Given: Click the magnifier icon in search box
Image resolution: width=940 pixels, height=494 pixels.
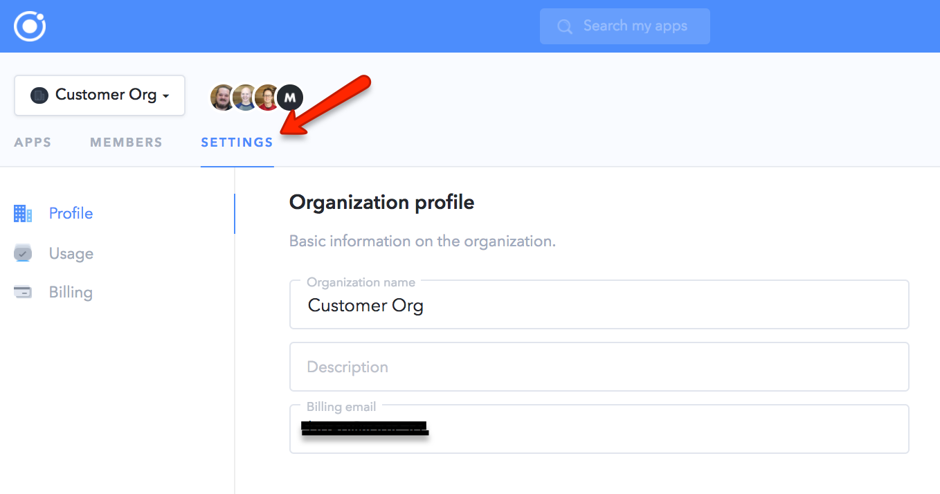Looking at the screenshot, I should pyautogui.click(x=565, y=26).
